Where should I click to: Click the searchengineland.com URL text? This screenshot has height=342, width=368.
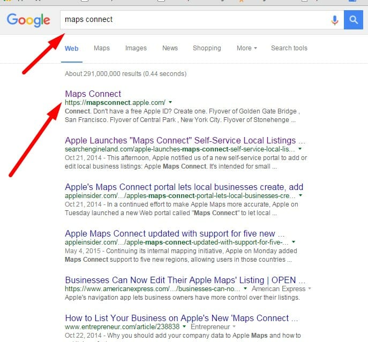[x=180, y=149]
